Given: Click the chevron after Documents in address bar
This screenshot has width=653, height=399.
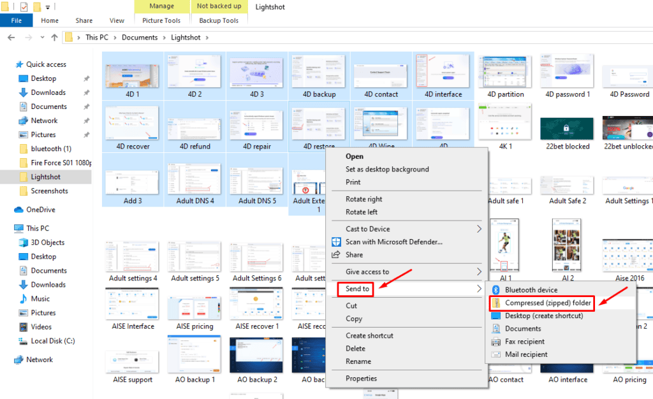Looking at the screenshot, I should point(164,38).
